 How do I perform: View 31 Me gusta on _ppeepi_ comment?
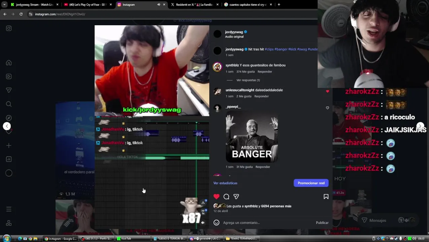pos(244,167)
